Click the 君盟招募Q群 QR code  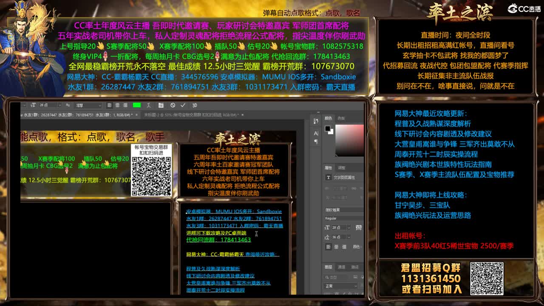487,279
